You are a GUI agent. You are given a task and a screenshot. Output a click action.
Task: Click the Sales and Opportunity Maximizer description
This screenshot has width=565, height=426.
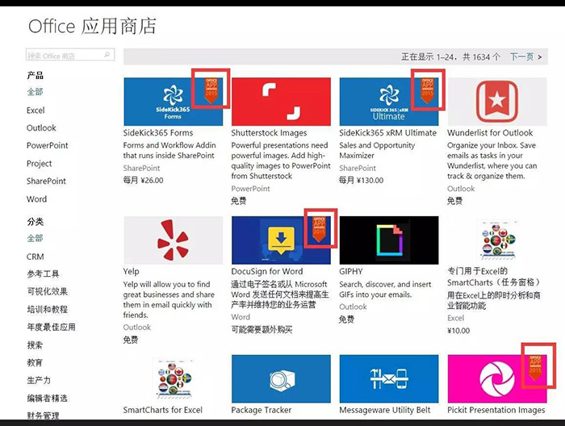click(377, 151)
